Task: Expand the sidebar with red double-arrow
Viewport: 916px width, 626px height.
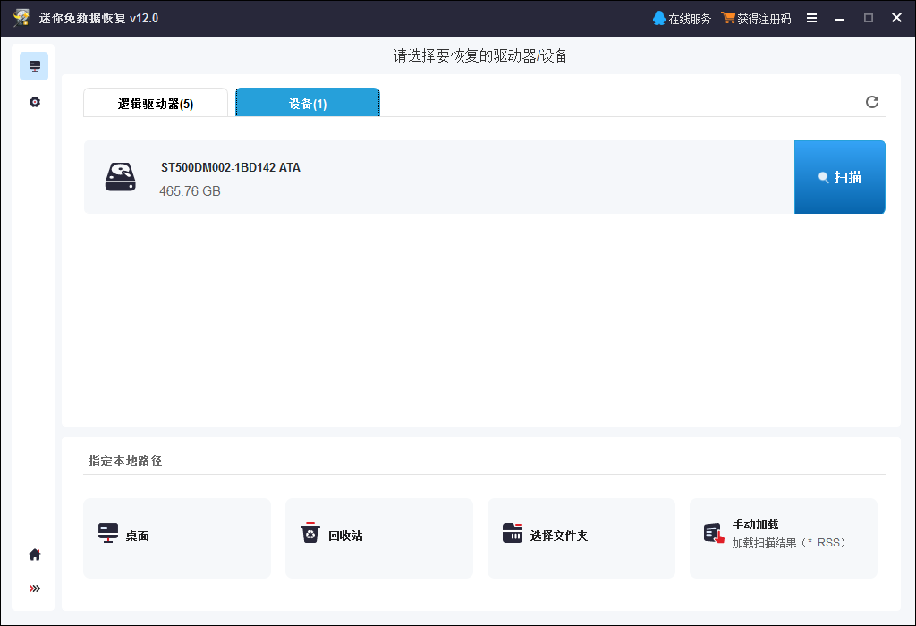Action: coord(35,588)
